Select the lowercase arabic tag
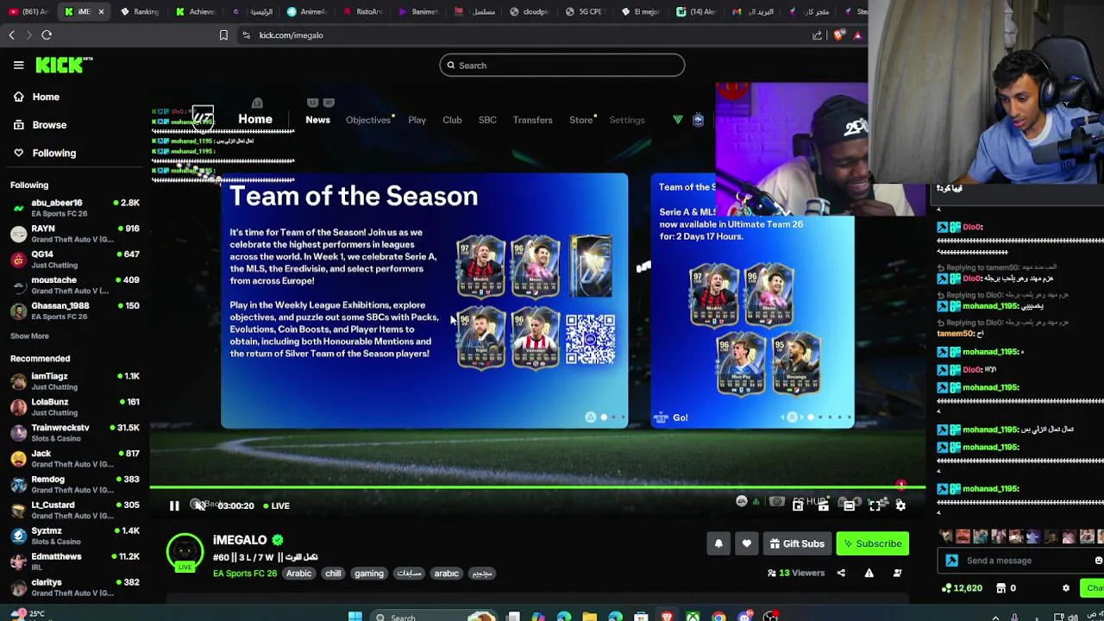 [x=446, y=574]
